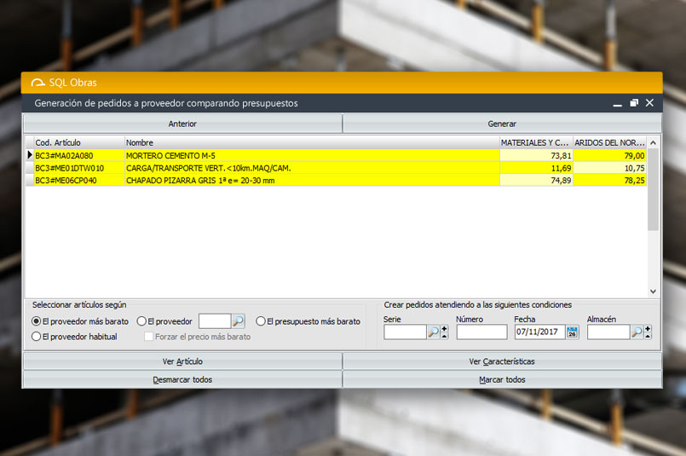Image resolution: width=686 pixels, height=456 pixels.
Task: Click the Almacén stepper arrows
Action: pyautogui.click(x=648, y=332)
